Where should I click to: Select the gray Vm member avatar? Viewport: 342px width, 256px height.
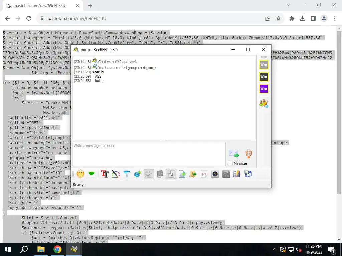click(x=264, y=65)
